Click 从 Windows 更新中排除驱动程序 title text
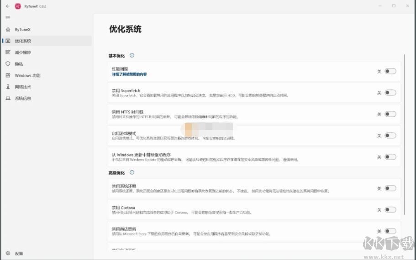The height and width of the screenshot is (260, 416). point(141,155)
